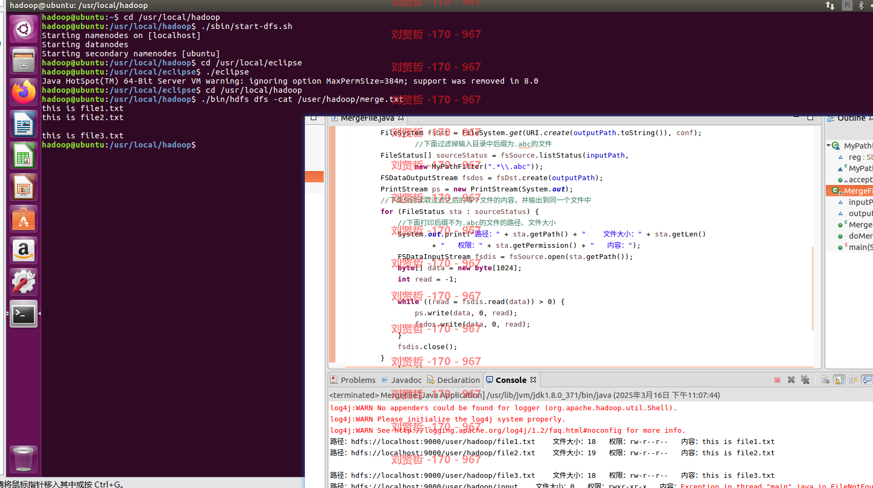Switch to the Declaration tab
Viewport: 873px width, 488px height.
(x=453, y=380)
